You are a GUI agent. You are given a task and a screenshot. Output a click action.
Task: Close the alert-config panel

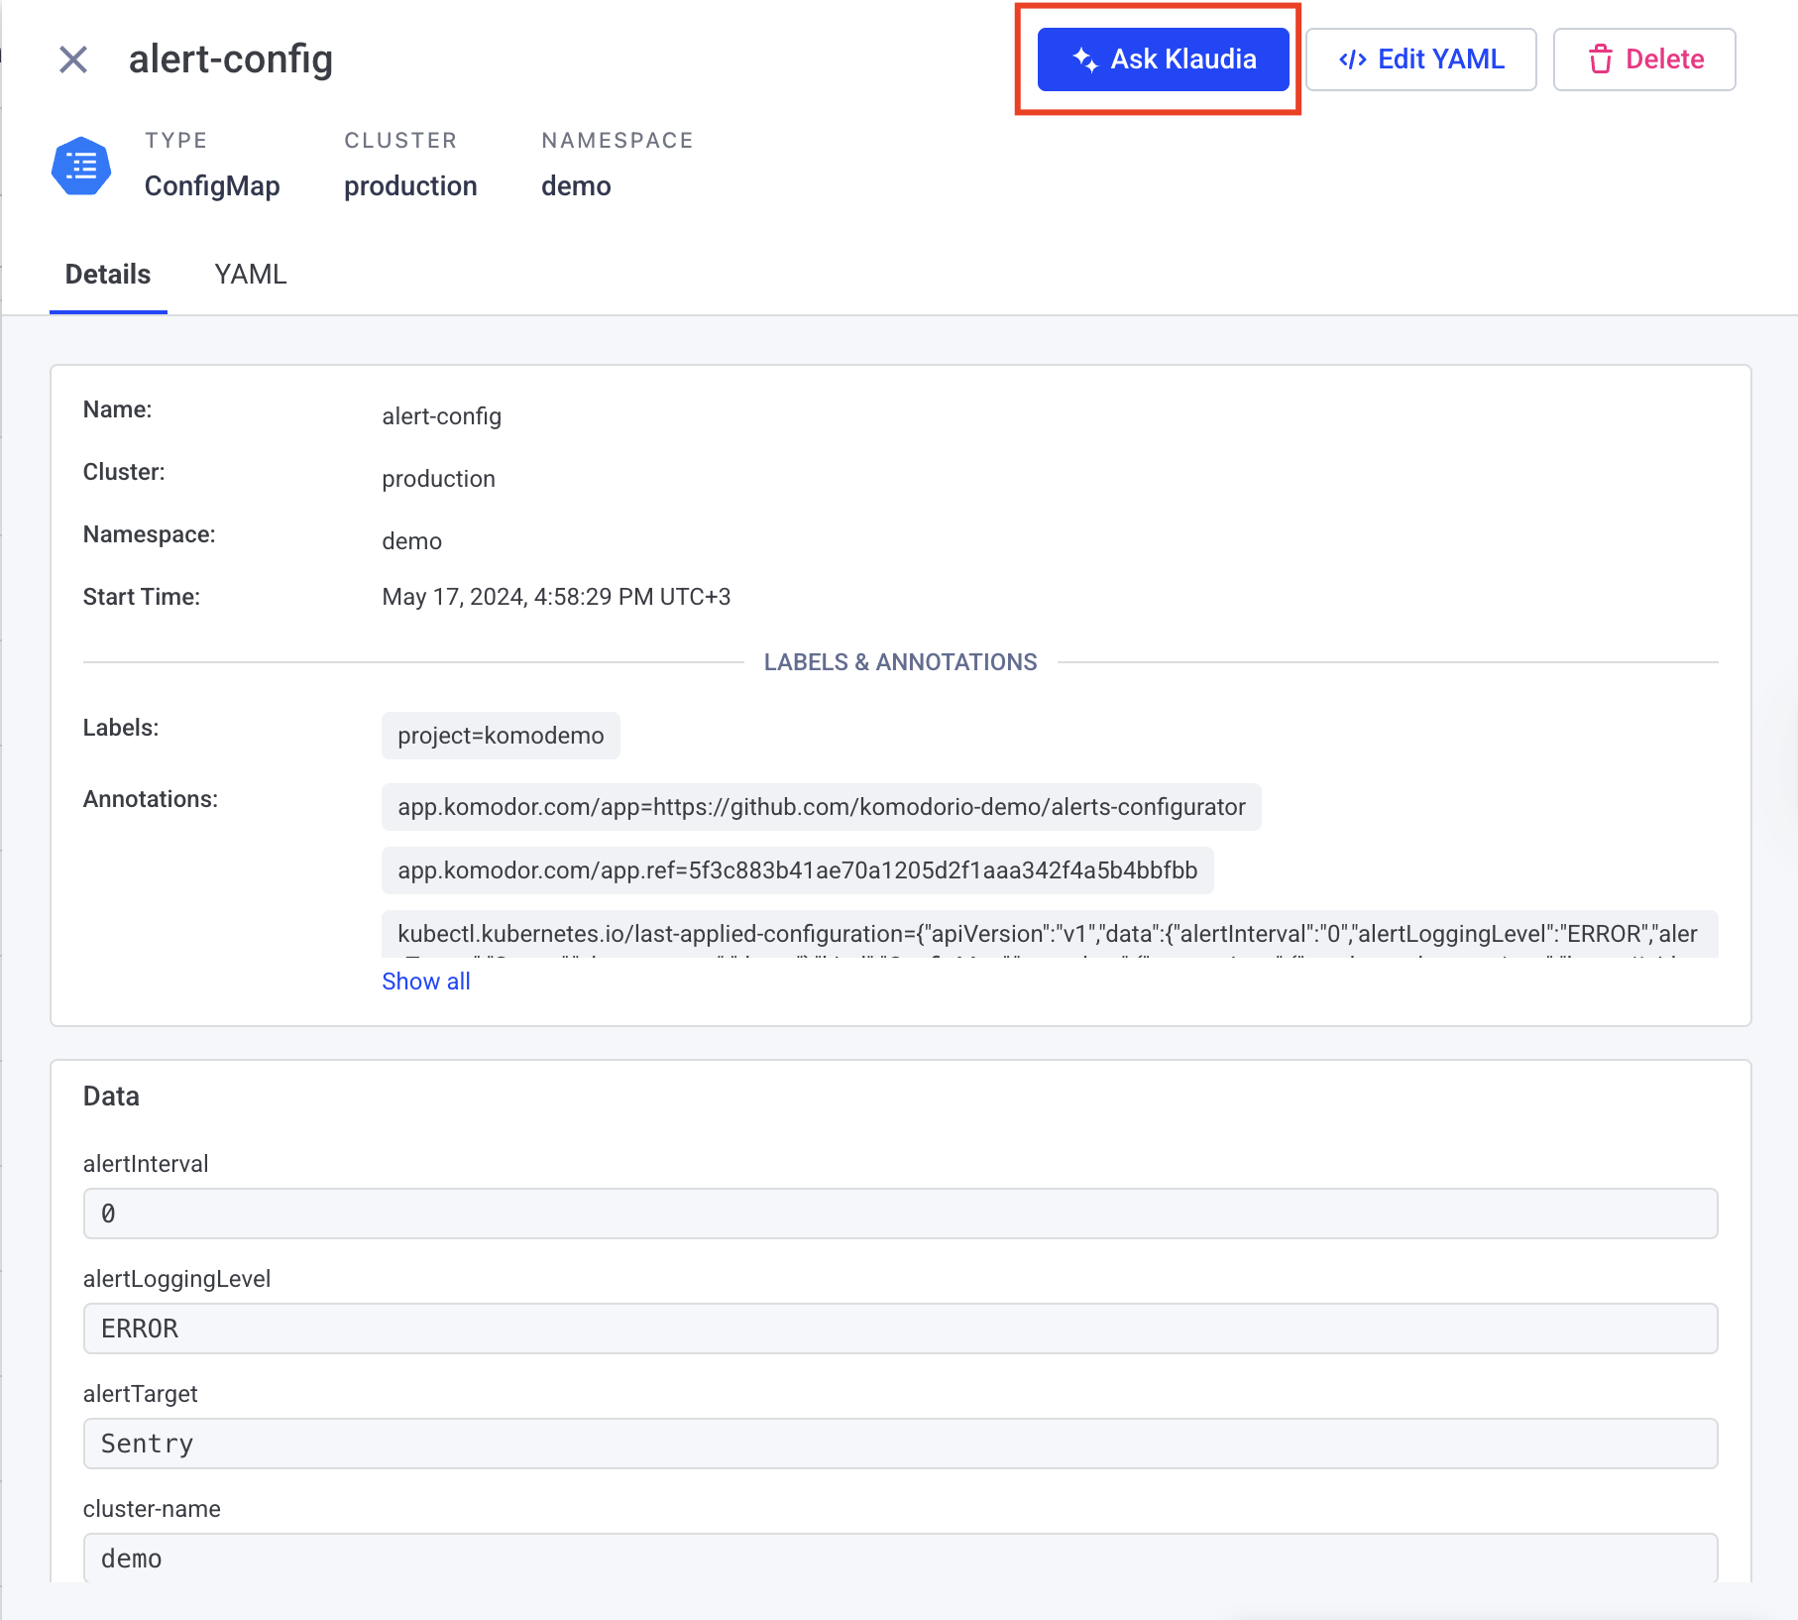pyautogui.click(x=73, y=59)
